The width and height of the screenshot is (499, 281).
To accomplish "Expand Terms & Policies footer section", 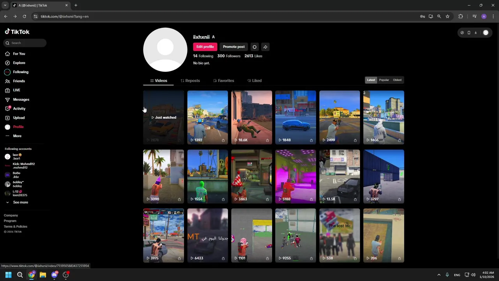I will point(16,227).
